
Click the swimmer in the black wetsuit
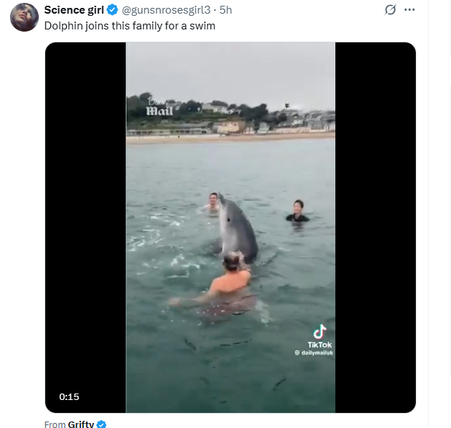[298, 211]
